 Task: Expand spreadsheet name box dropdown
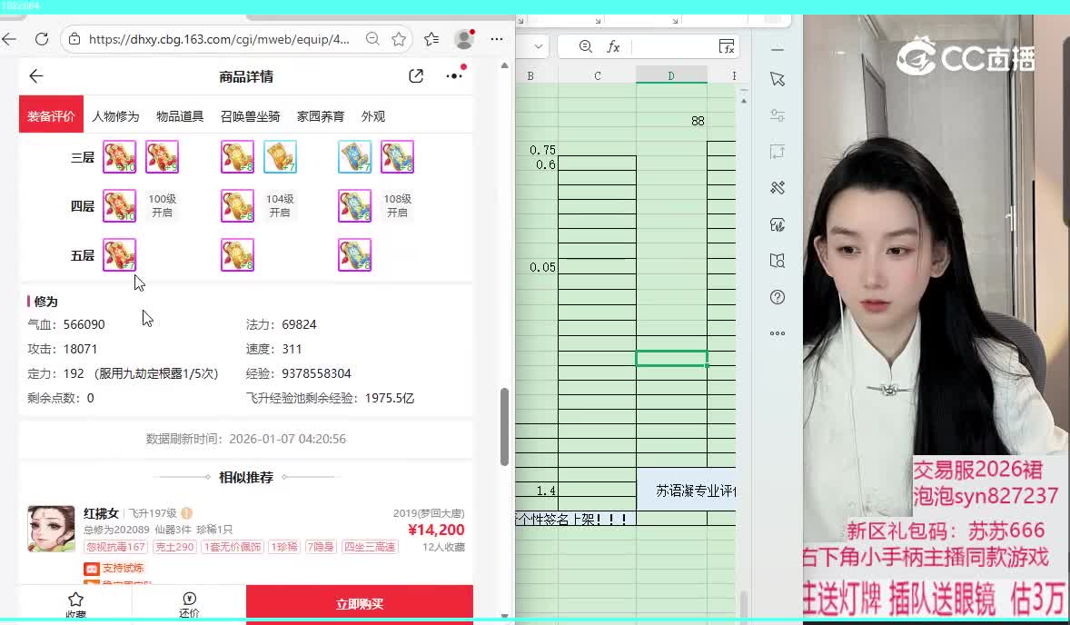point(539,46)
